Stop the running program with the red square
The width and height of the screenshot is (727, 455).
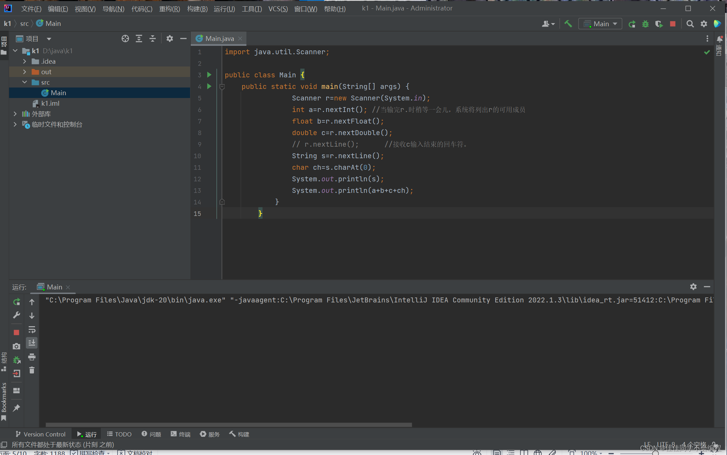pos(672,24)
